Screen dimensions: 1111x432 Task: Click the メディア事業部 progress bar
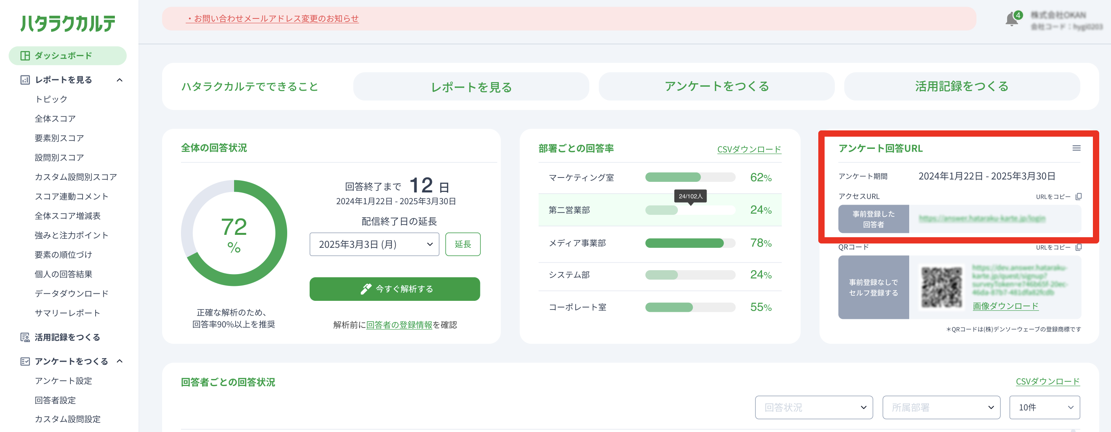point(690,243)
